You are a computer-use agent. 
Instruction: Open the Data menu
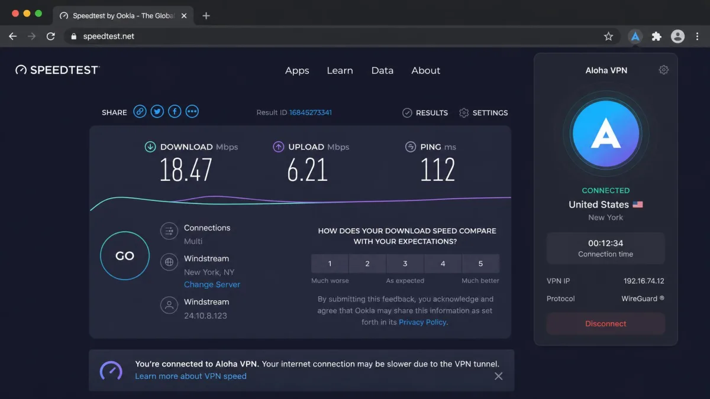tap(382, 70)
